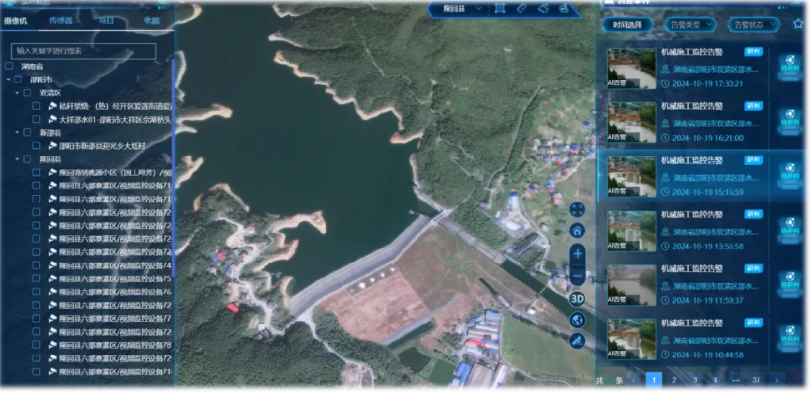Enable checkbox for 邵阳市新邵县迎光乡大坻村 camera

click(37, 146)
